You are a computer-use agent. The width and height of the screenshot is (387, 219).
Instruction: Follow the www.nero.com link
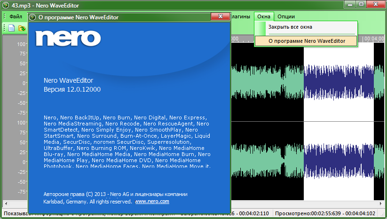[152, 202]
